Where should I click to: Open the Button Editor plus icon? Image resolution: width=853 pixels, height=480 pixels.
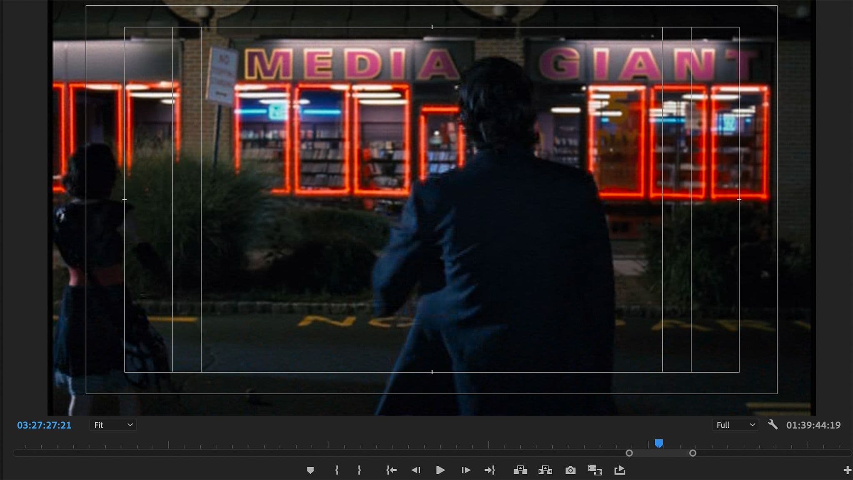[847, 470]
